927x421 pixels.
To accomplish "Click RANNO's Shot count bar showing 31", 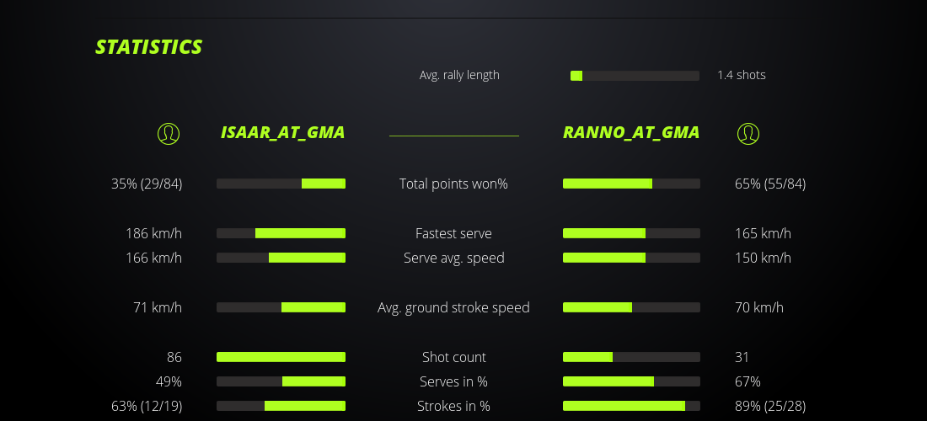I will point(631,357).
